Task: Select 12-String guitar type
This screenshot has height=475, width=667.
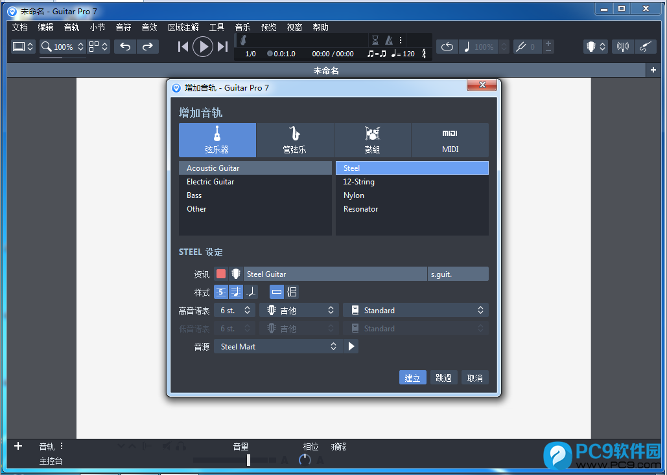Action: (x=412, y=181)
